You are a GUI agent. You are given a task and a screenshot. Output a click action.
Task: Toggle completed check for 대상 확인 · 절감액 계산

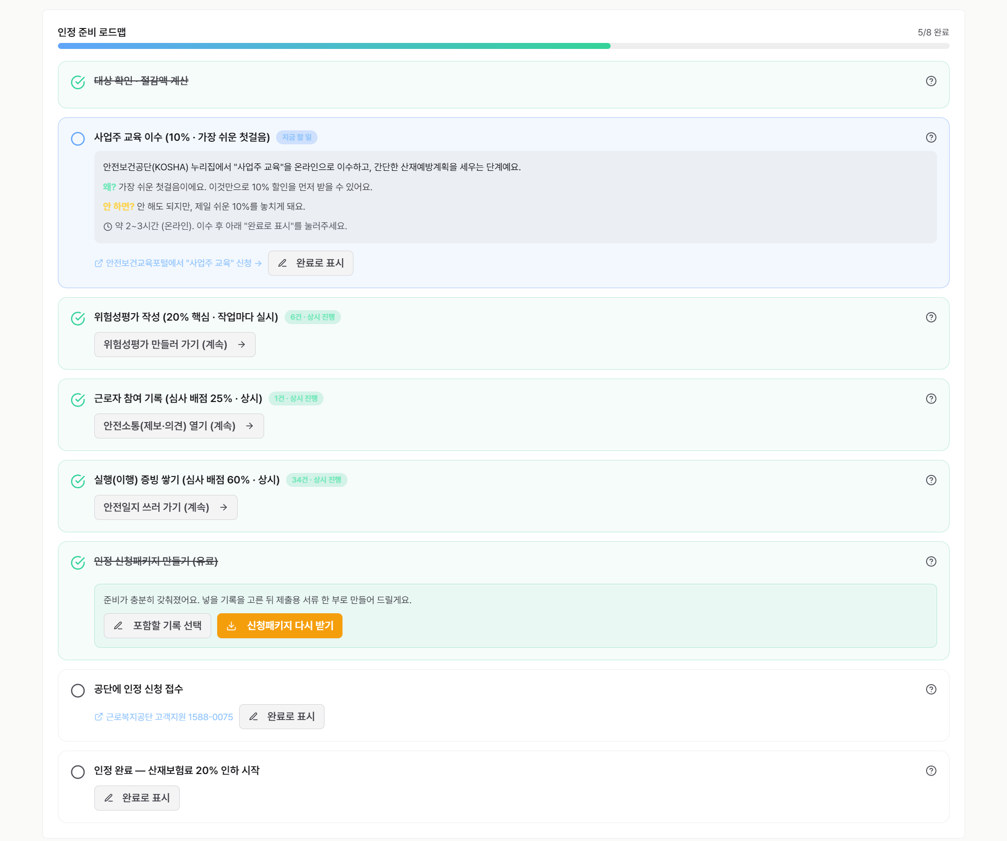tap(78, 82)
